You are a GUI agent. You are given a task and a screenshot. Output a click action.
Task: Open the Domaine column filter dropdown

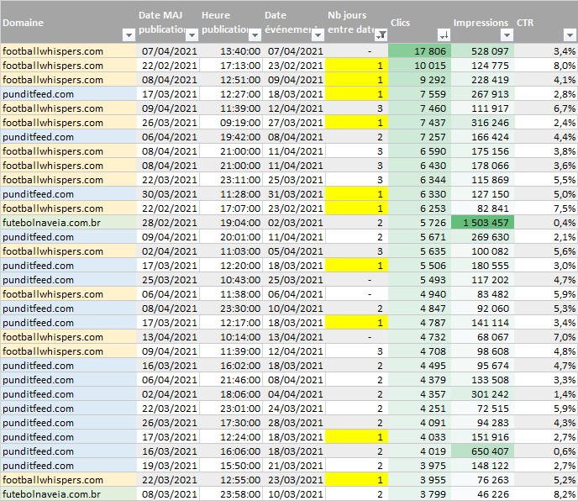point(129,35)
